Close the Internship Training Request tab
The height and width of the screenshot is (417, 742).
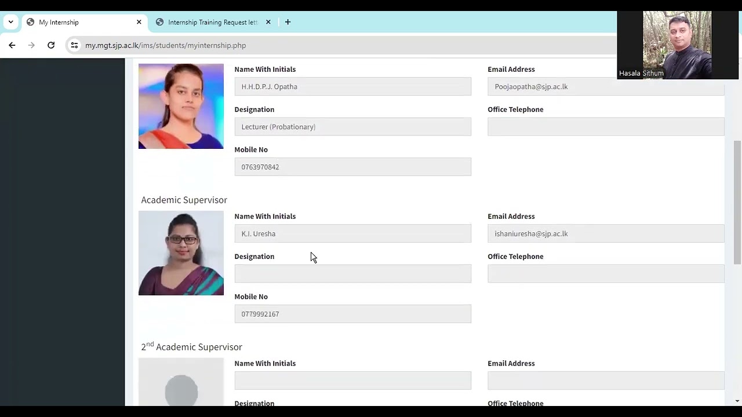coord(268,22)
